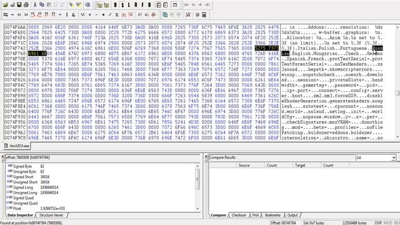This screenshot has width=400, height=225.
Task: Click the add (+) operation icon
Action: (90, 15)
